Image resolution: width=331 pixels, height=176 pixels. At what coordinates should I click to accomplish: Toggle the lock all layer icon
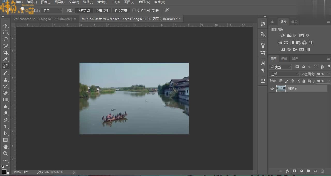[x=304, y=81]
